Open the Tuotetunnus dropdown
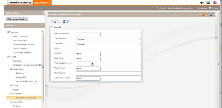 pyautogui.click(x=108, y=39)
